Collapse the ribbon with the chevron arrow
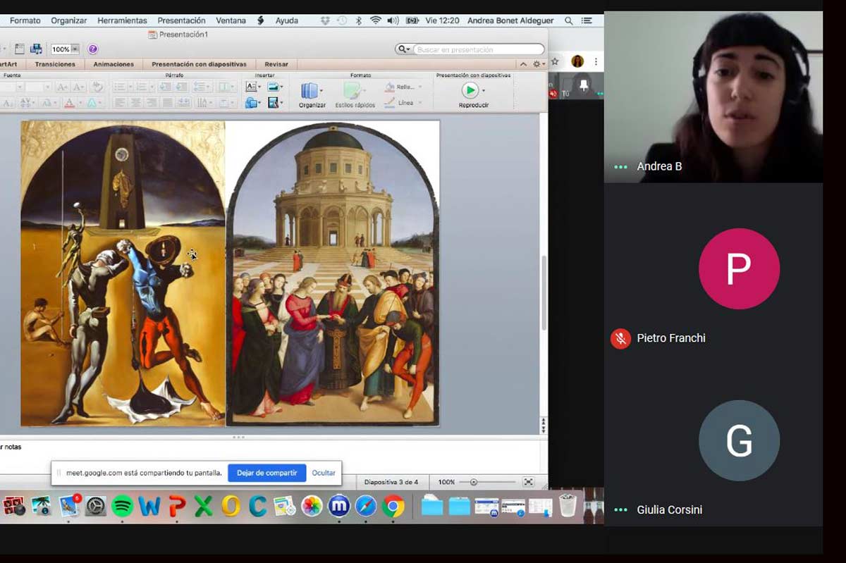This screenshot has width=846, height=563. 523,64
